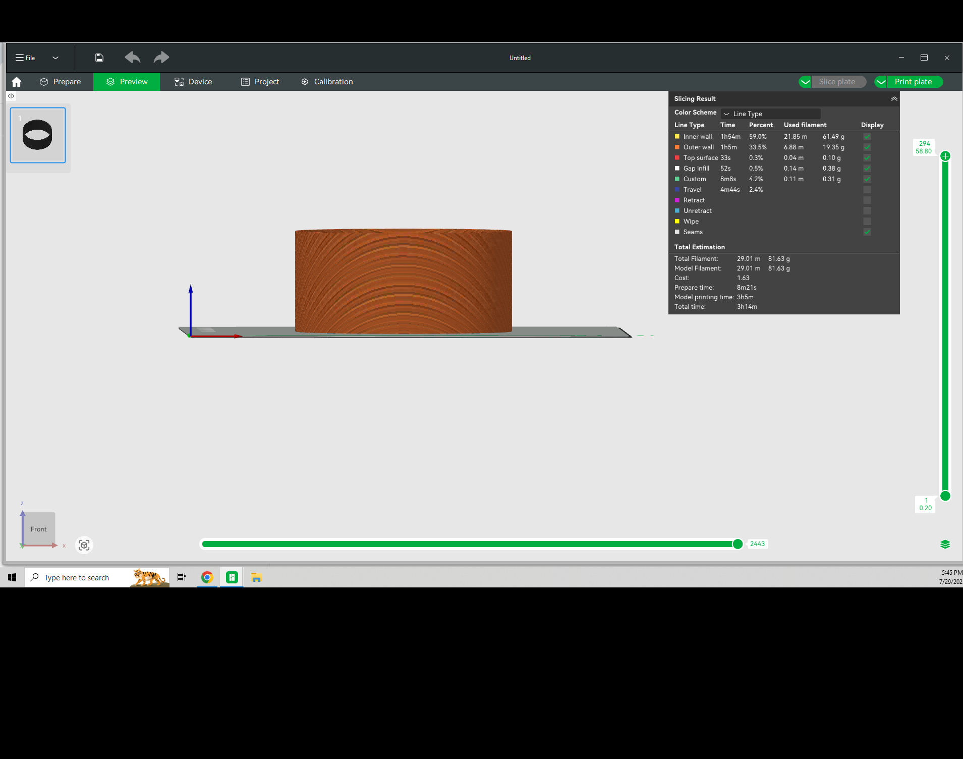Click the Retract magenta color swatch
Viewport: 963px width, 759px height.
(677, 200)
